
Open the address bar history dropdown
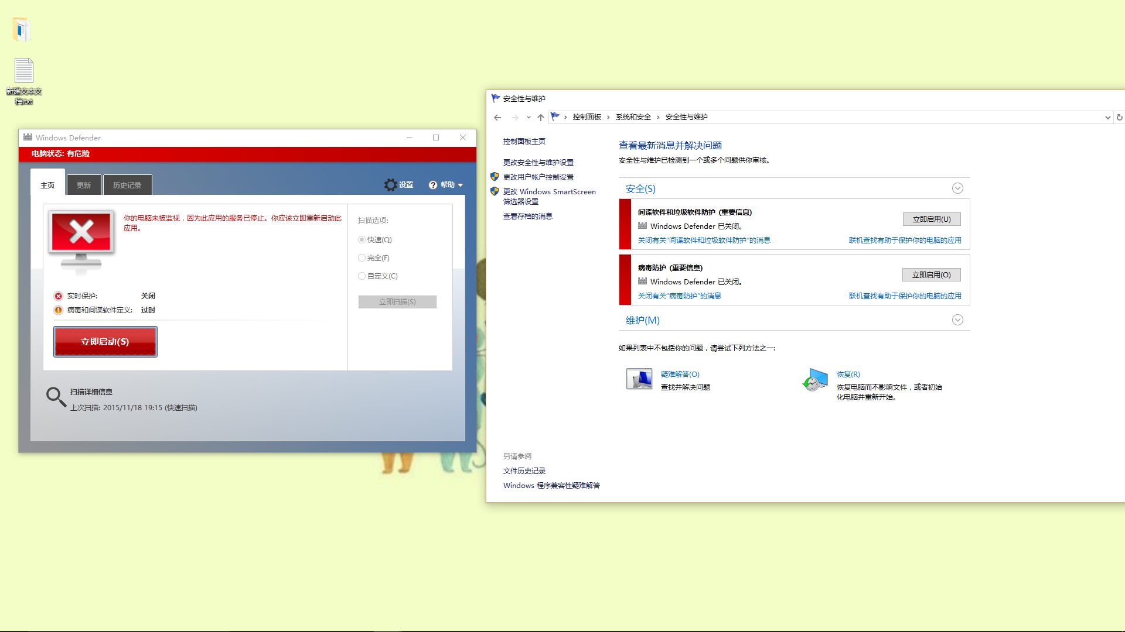click(x=1107, y=118)
